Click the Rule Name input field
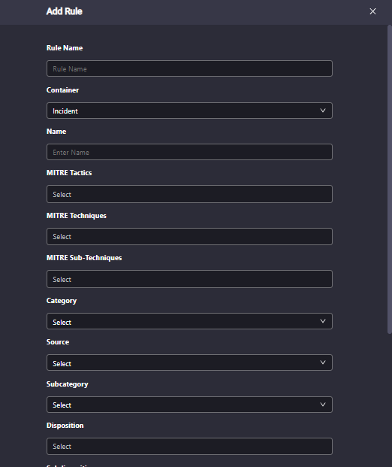The image size is (392, 467). pos(189,68)
